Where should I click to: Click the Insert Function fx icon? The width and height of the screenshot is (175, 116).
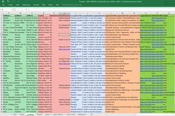coord(26,10)
